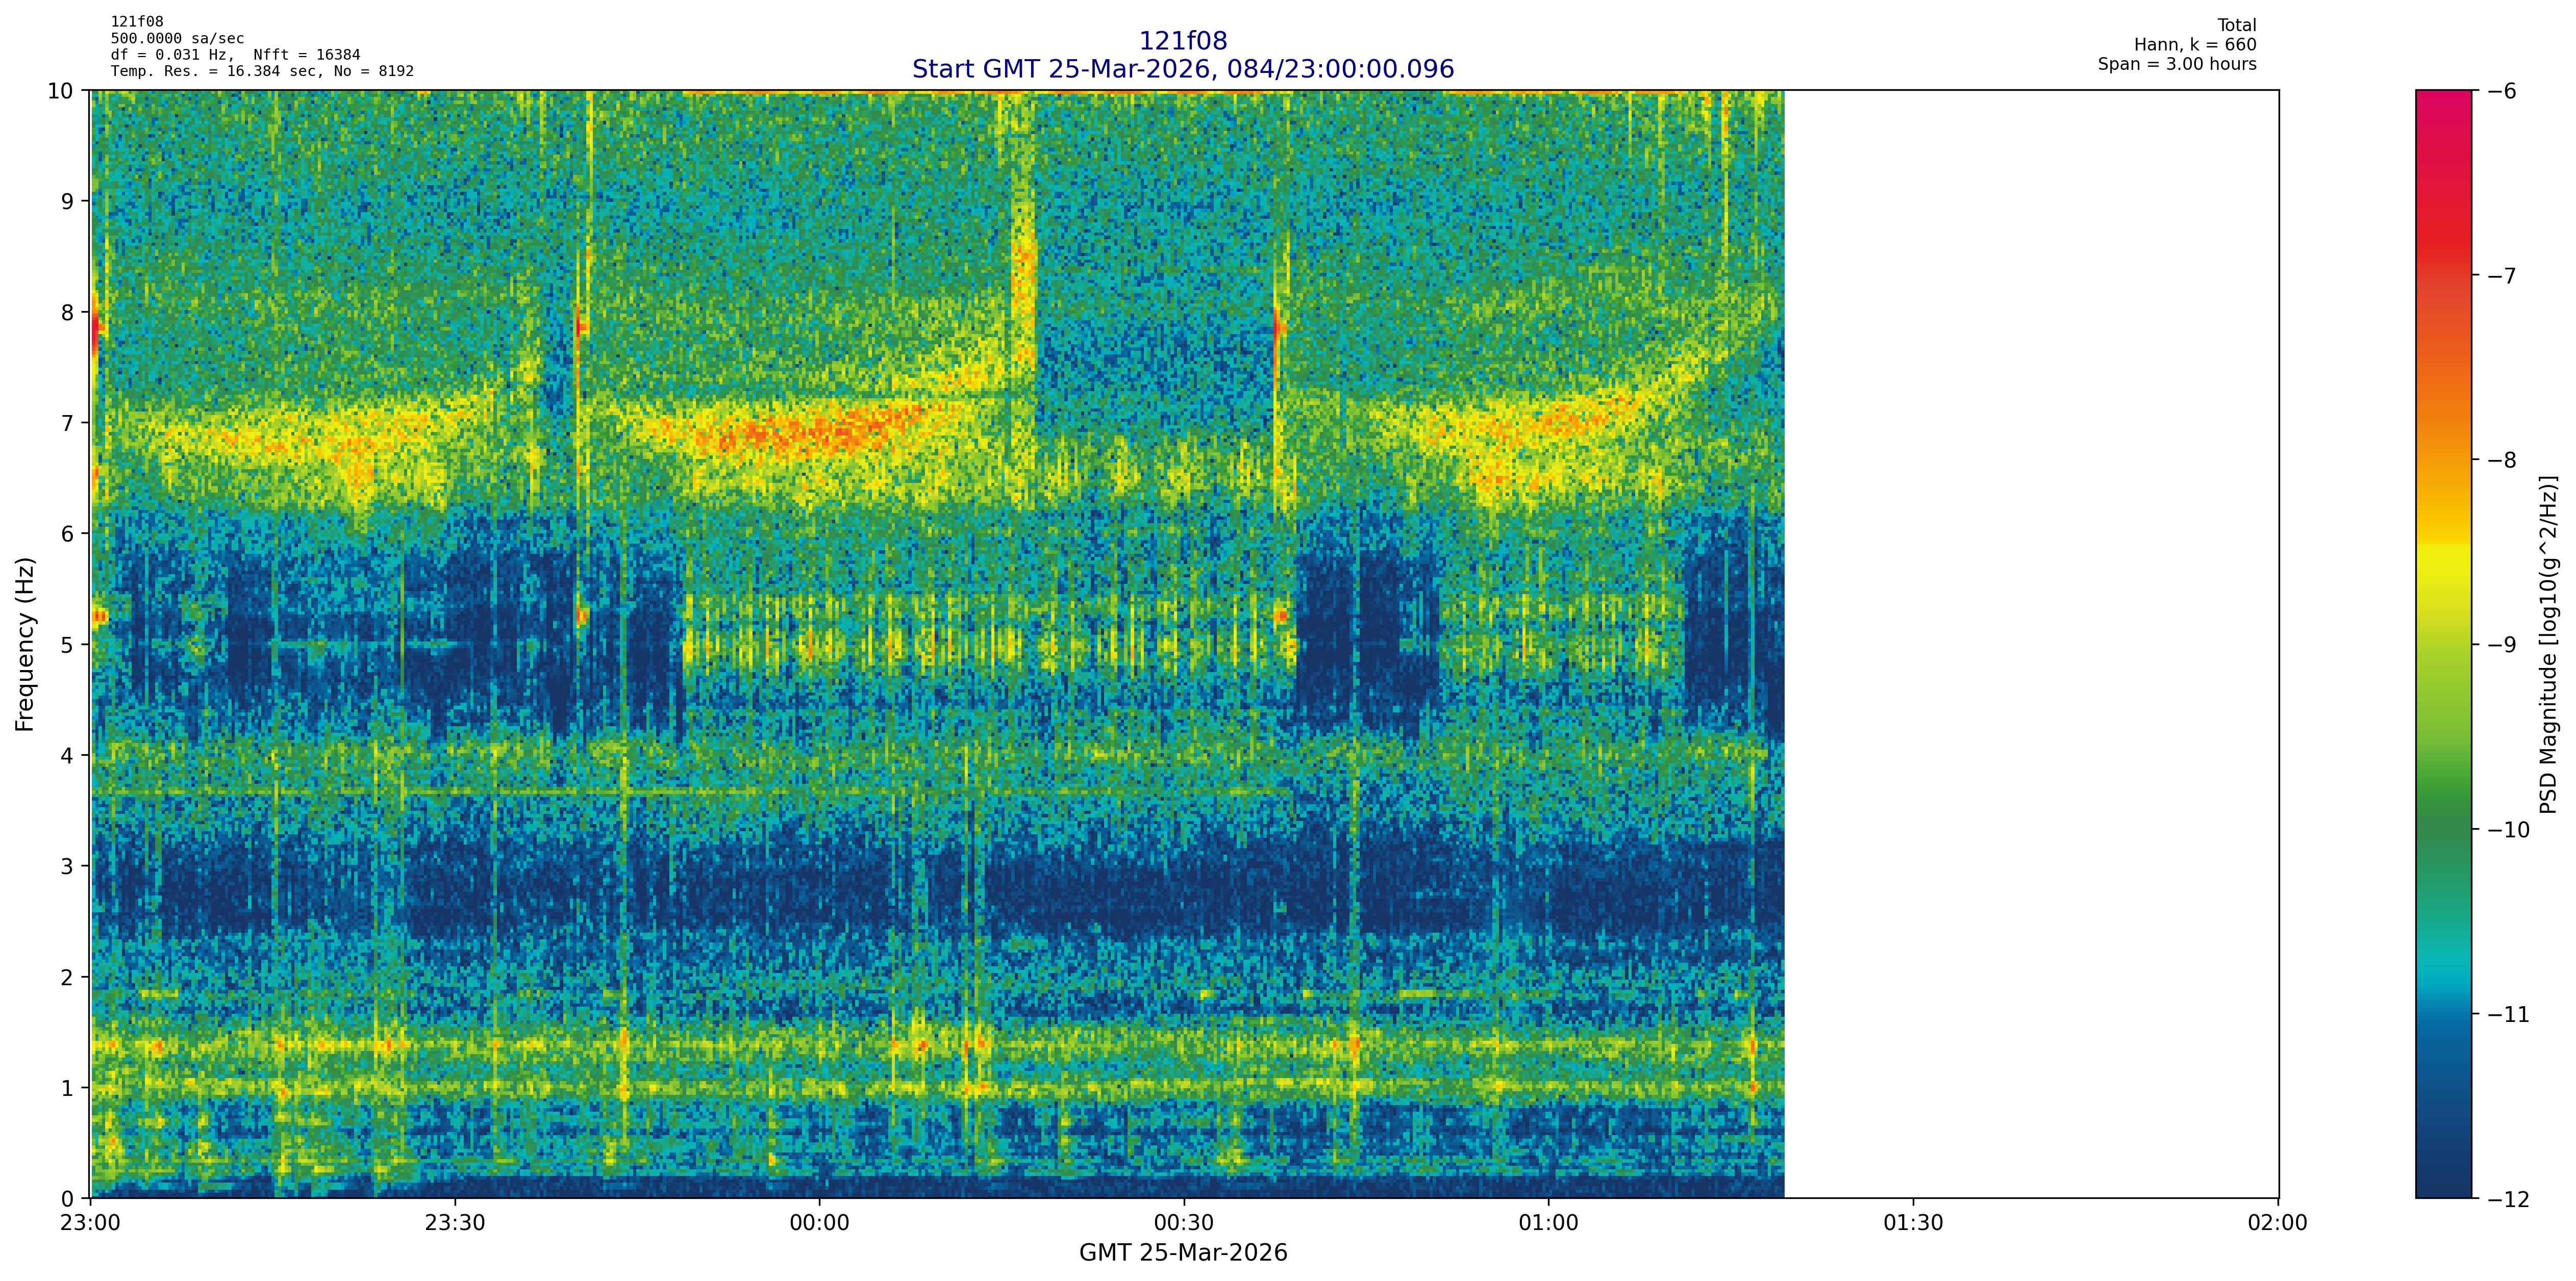Click the 10 Hz frequency tick label
Image resolution: width=2576 pixels, height=1281 pixels.
click(x=60, y=91)
